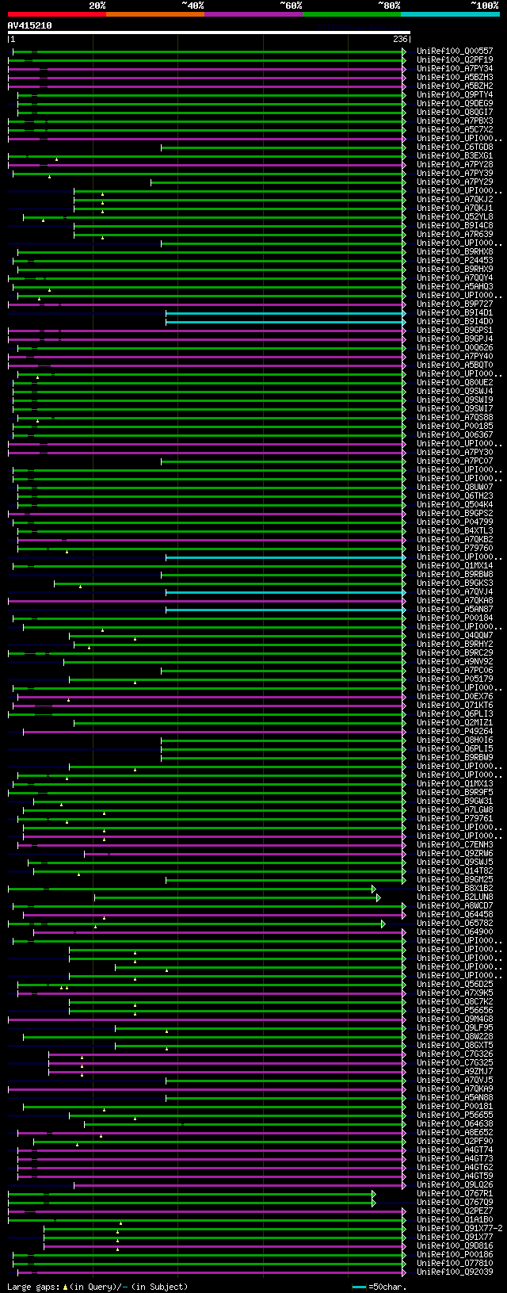Select the UniRef100_Q8H0I6 label
This screenshot has height=1293, width=507.
coord(455,740)
